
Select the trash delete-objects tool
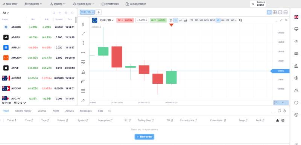(83, 24)
